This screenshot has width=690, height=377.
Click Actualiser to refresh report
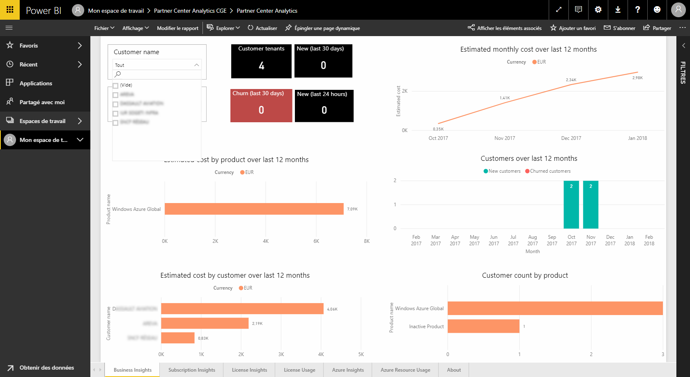tap(262, 28)
